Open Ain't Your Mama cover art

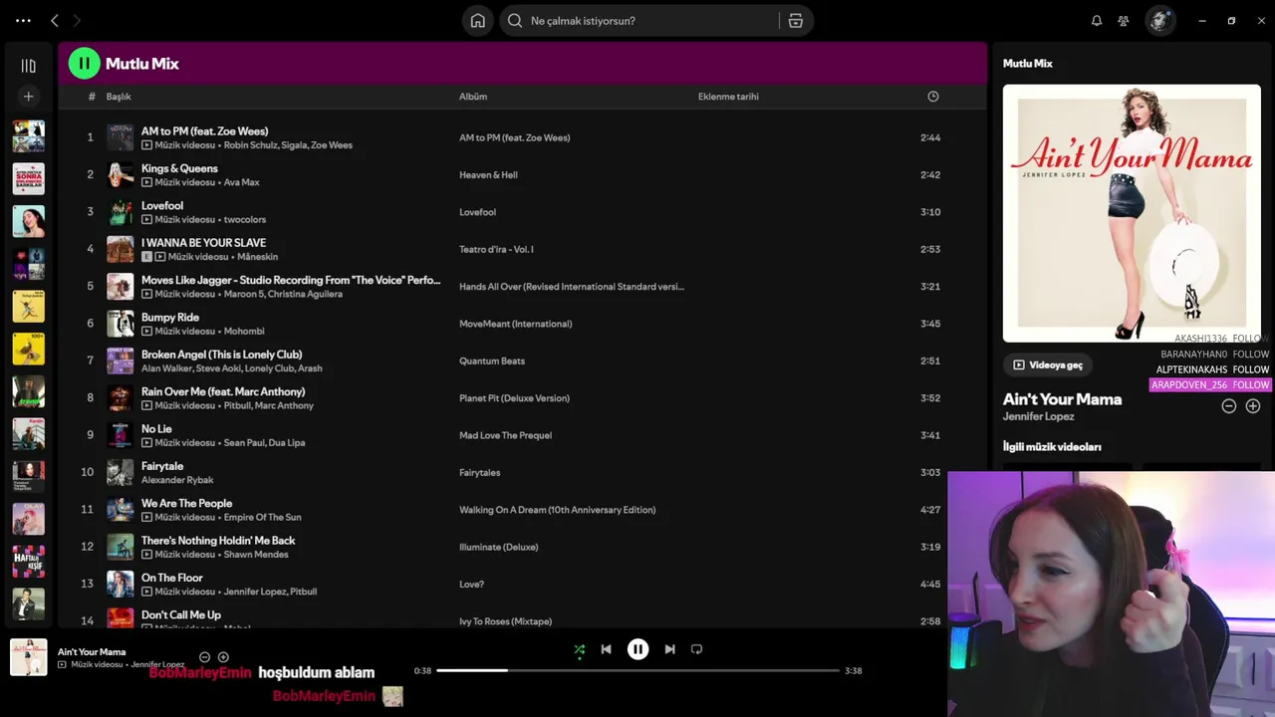coord(1132,213)
